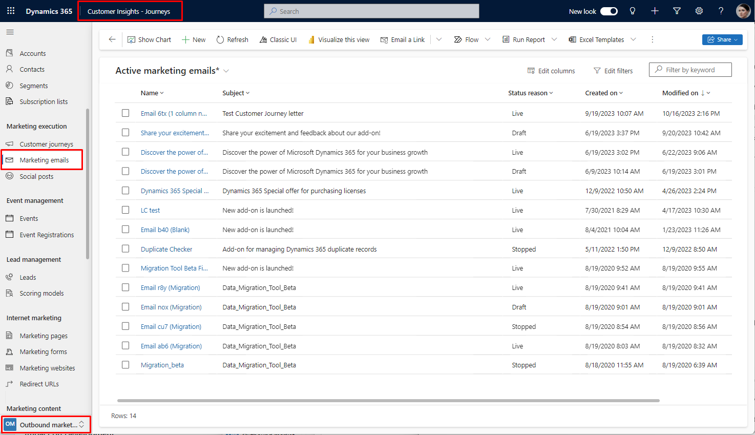Click the horizontal scrollbar under the grid
The height and width of the screenshot is (435, 755).
click(x=388, y=400)
